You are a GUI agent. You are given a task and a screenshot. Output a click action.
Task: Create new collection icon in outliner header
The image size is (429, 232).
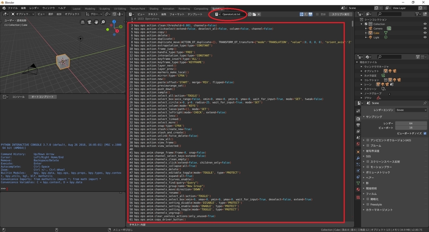point(425,14)
